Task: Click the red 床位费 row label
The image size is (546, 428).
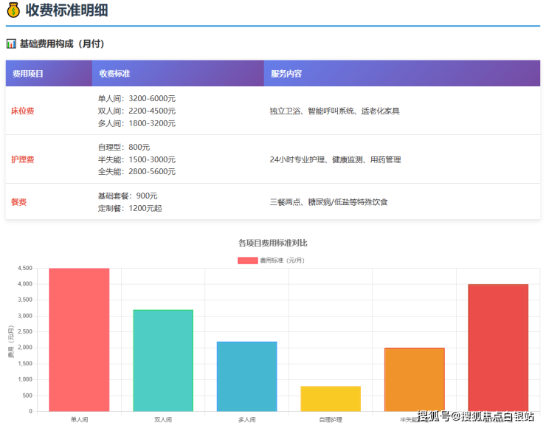Action: 22,111
